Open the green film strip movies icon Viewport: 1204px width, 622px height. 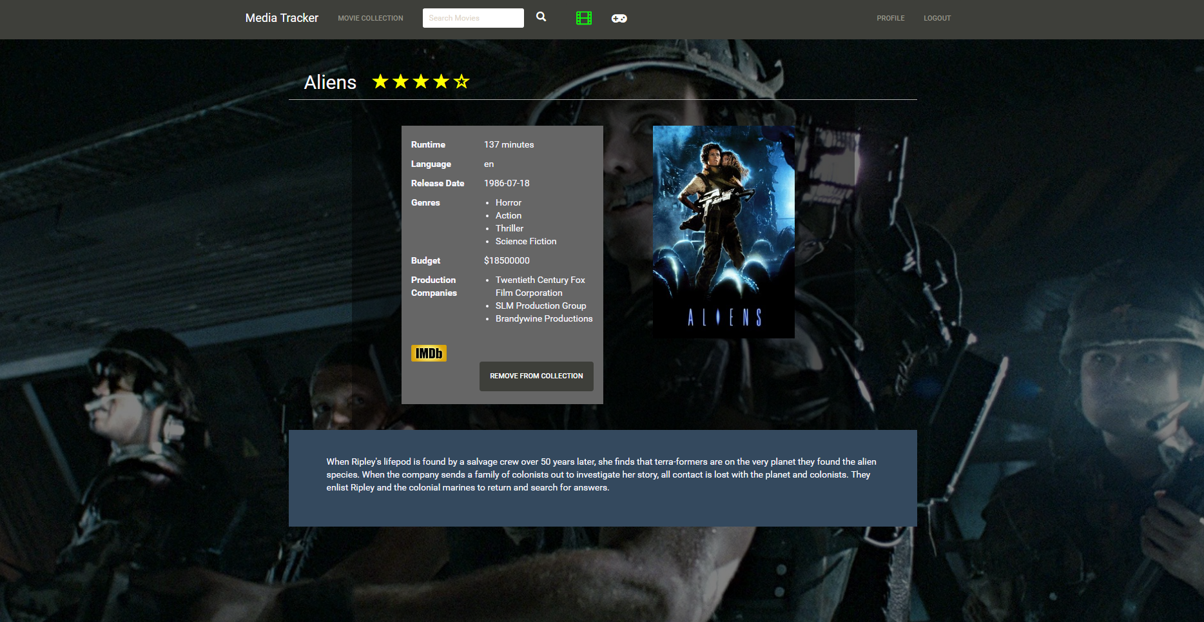[x=584, y=18]
